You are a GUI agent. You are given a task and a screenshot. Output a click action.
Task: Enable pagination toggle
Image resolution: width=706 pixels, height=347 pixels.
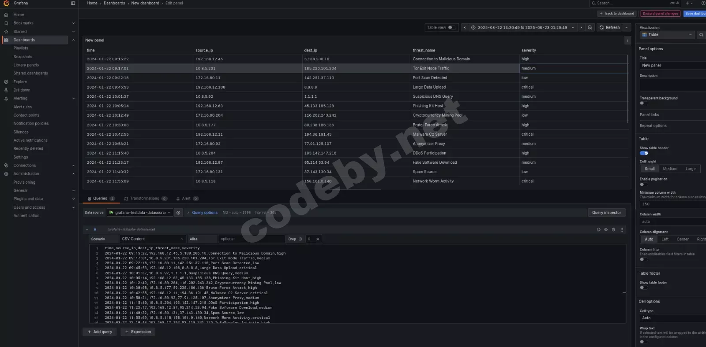pos(643,184)
